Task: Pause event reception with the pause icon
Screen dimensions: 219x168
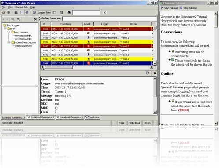Action: [x=22, y=12]
